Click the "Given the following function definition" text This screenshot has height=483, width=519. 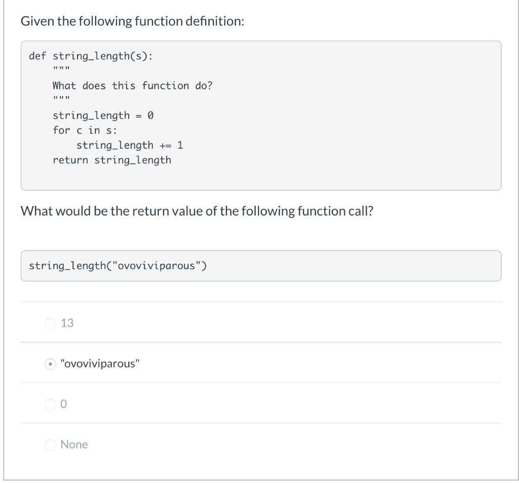[x=132, y=21]
